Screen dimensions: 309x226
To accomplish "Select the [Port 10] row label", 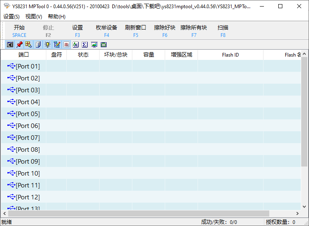I will [x=28, y=173].
